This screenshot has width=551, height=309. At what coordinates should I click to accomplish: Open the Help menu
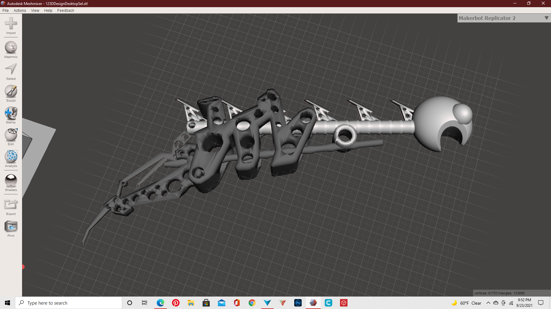(x=48, y=10)
